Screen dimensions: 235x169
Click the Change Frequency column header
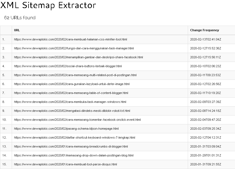(205, 30)
